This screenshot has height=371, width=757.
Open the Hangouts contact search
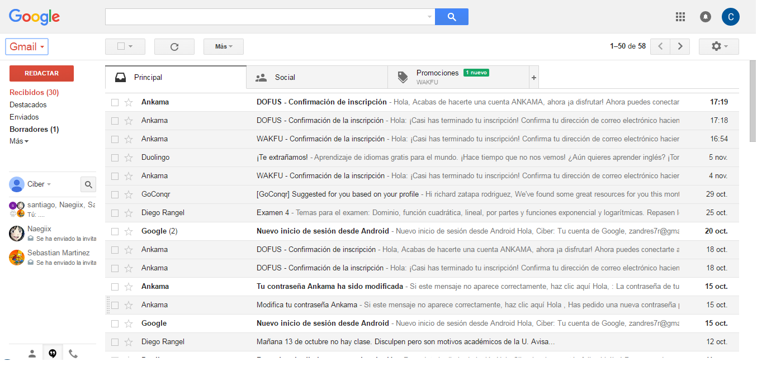tap(88, 184)
